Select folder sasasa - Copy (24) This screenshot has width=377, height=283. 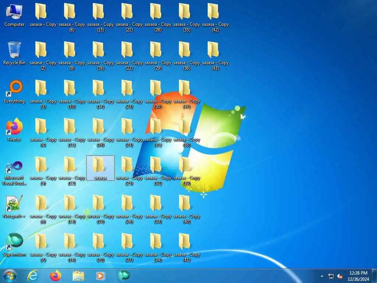pyautogui.click(x=129, y=133)
